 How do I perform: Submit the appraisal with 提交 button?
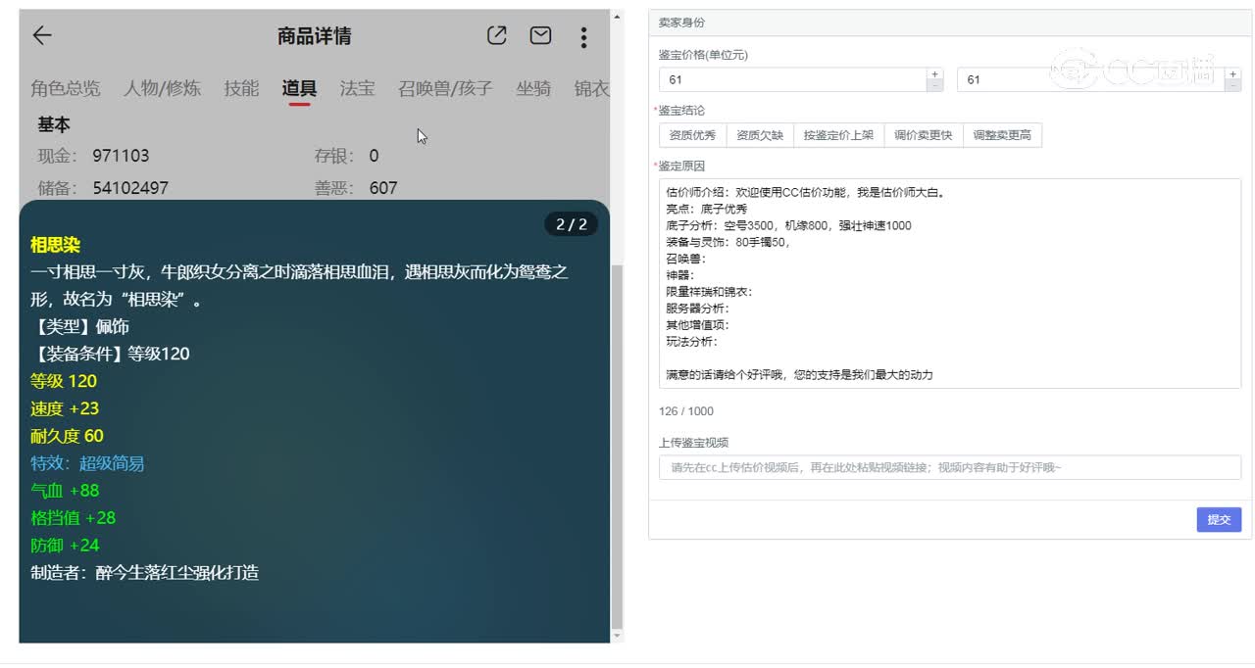[x=1219, y=519]
